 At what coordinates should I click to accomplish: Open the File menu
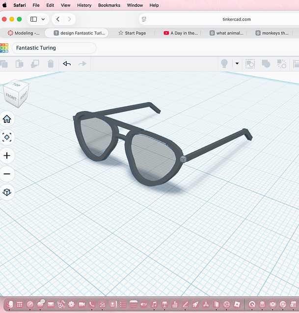pos(36,5)
